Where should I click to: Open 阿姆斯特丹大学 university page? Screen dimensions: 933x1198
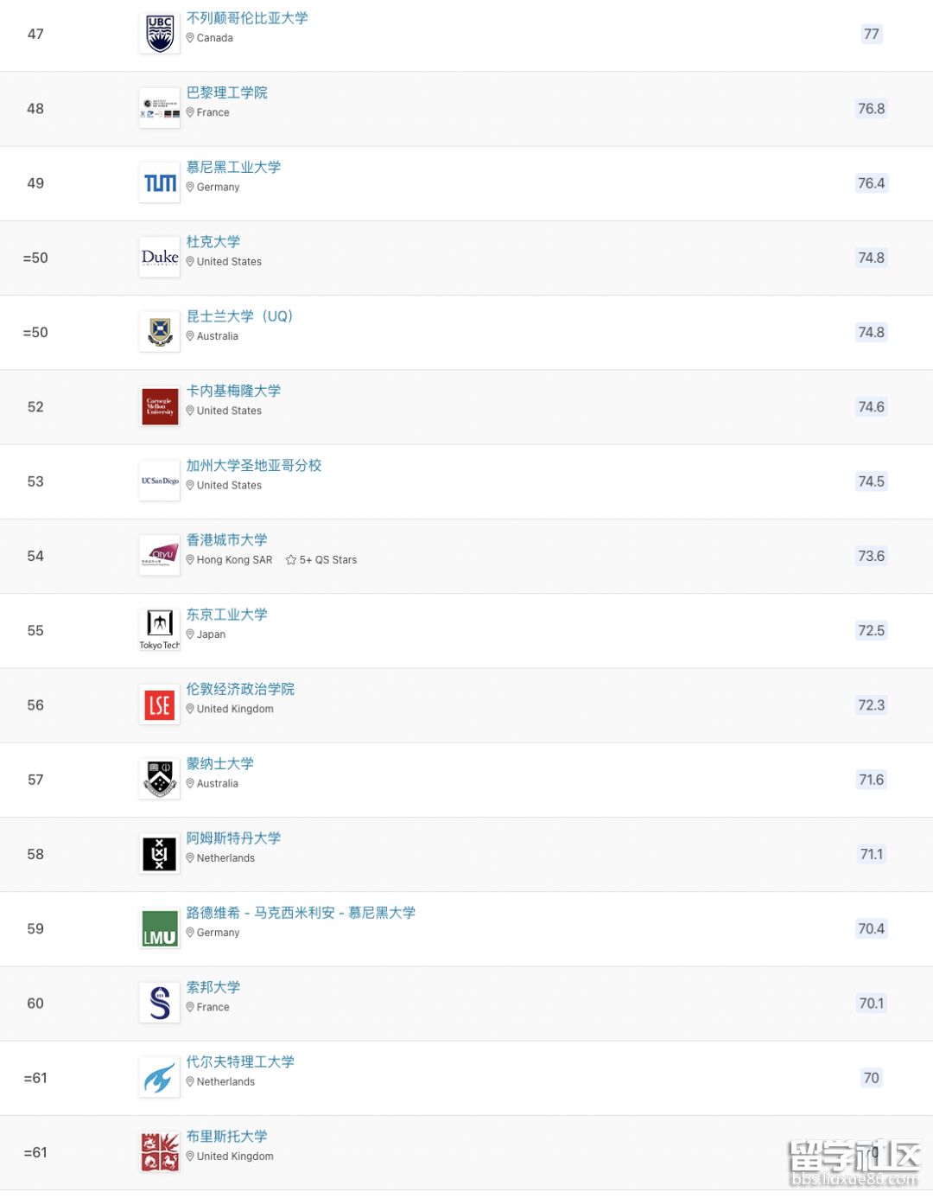coord(234,838)
